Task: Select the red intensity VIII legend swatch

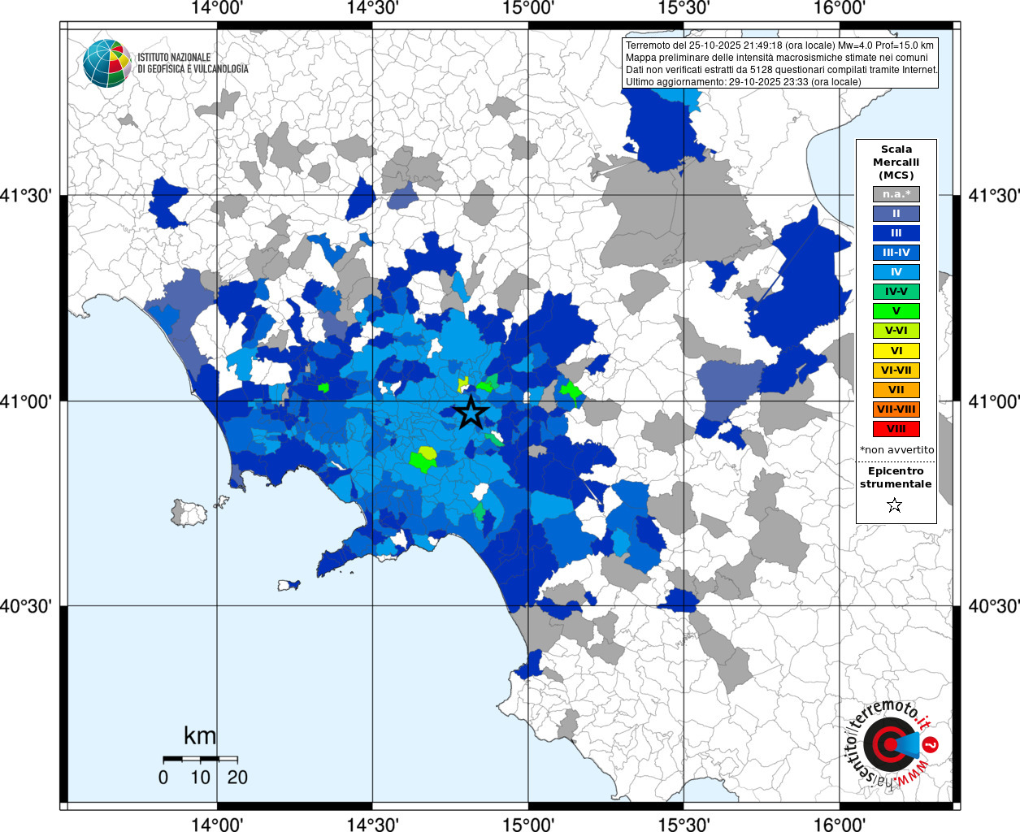Action: (896, 429)
